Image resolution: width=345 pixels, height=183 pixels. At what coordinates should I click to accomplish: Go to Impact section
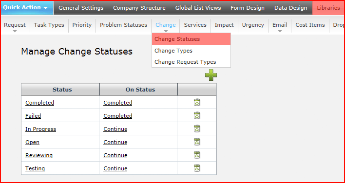coord(224,25)
